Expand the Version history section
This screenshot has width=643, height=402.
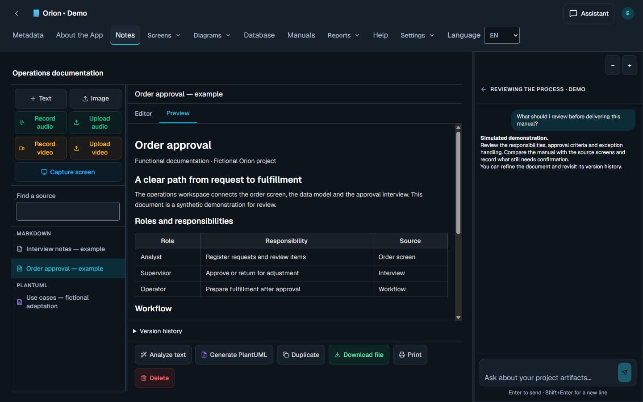coord(158,331)
